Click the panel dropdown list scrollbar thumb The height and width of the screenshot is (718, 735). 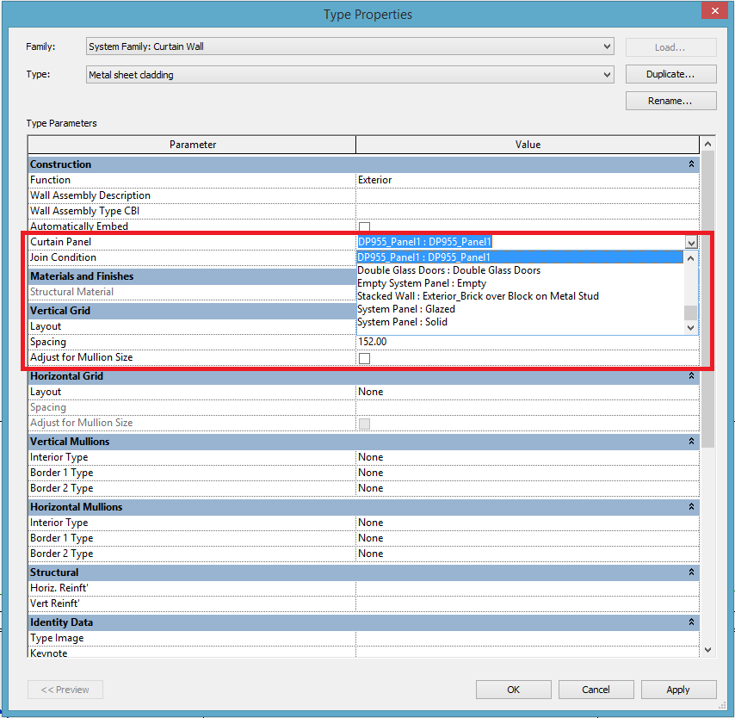pos(690,313)
